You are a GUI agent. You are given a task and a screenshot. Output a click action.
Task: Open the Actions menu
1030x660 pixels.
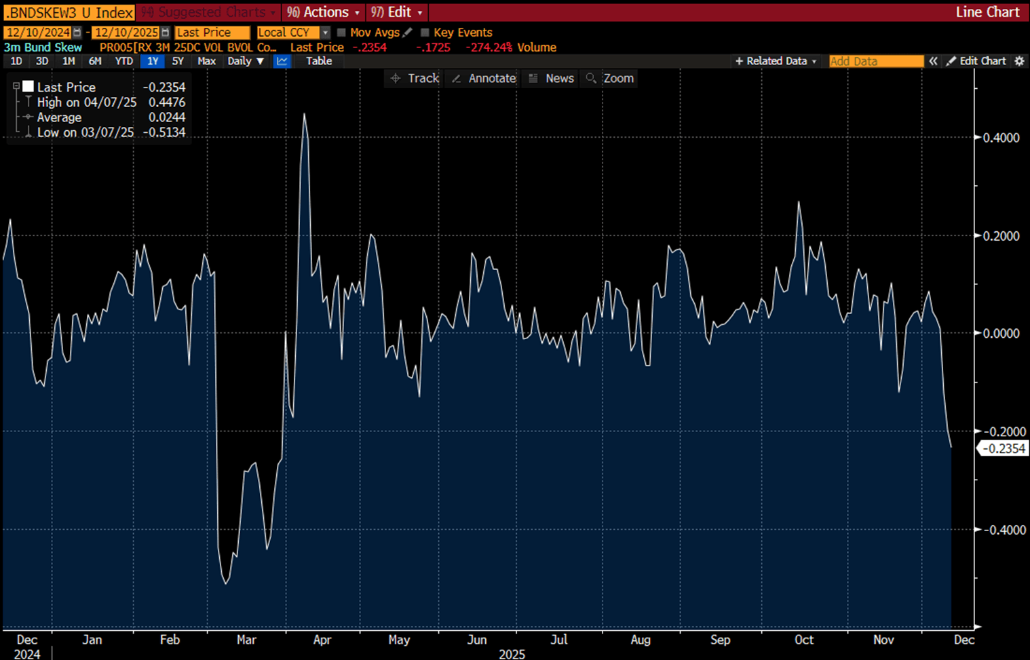pos(322,12)
